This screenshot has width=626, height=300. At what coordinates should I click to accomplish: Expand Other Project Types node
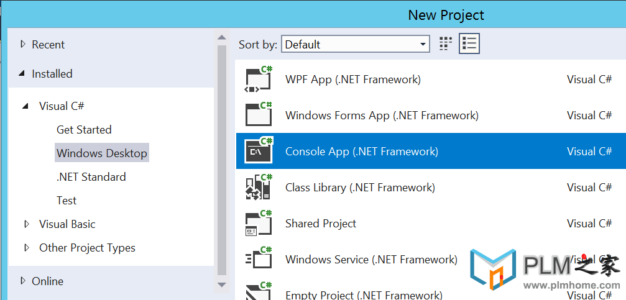click(x=27, y=248)
